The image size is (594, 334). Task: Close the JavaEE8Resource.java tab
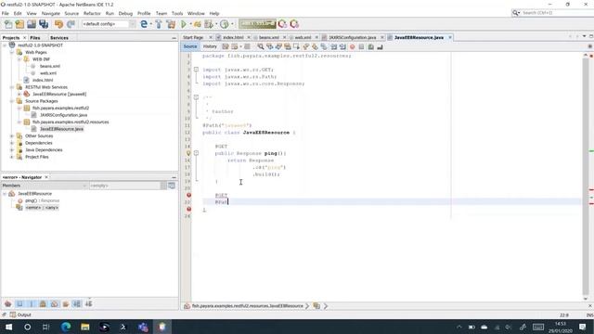pyautogui.click(x=450, y=37)
